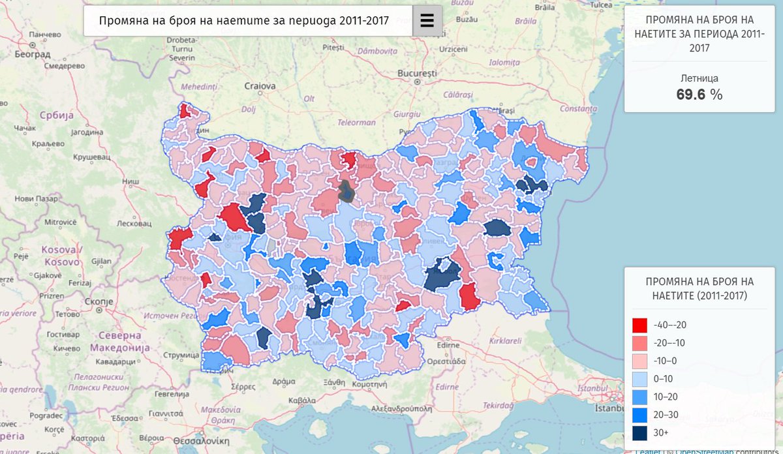The height and width of the screenshot is (454, 783).
Task: Click the 'Călărași' map label
Action: click(457, 95)
